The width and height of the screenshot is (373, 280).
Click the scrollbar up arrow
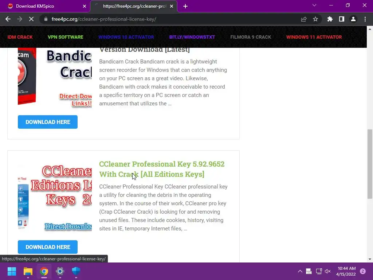click(x=370, y=29)
